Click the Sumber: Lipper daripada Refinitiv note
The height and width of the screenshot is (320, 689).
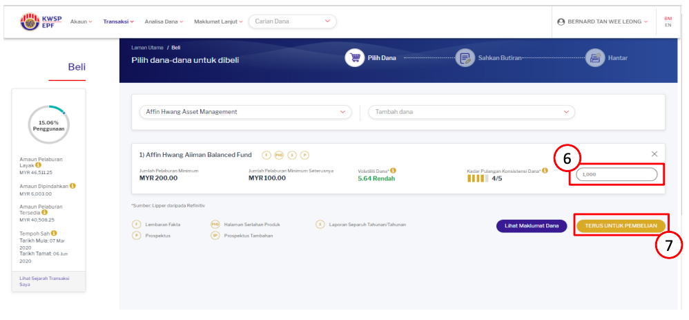coord(168,205)
